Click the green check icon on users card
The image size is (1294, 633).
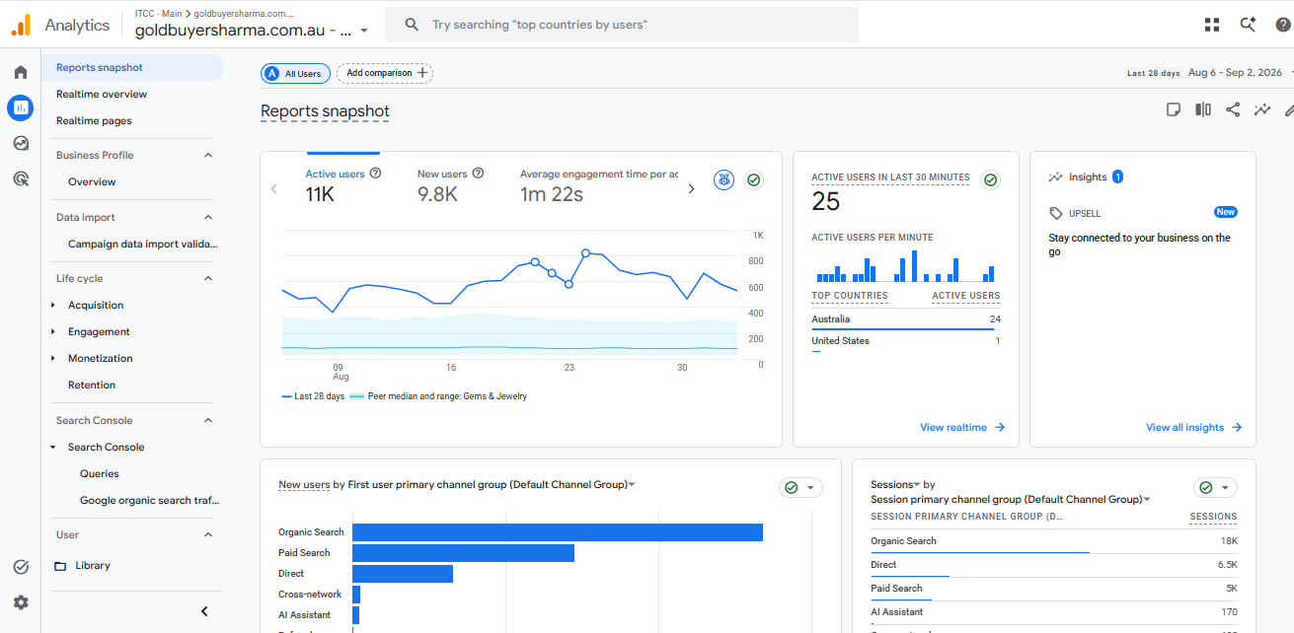coord(754,180)
